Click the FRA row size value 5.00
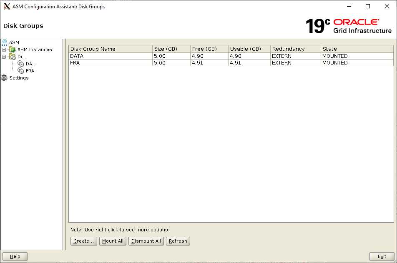 (x=171, y=63)
